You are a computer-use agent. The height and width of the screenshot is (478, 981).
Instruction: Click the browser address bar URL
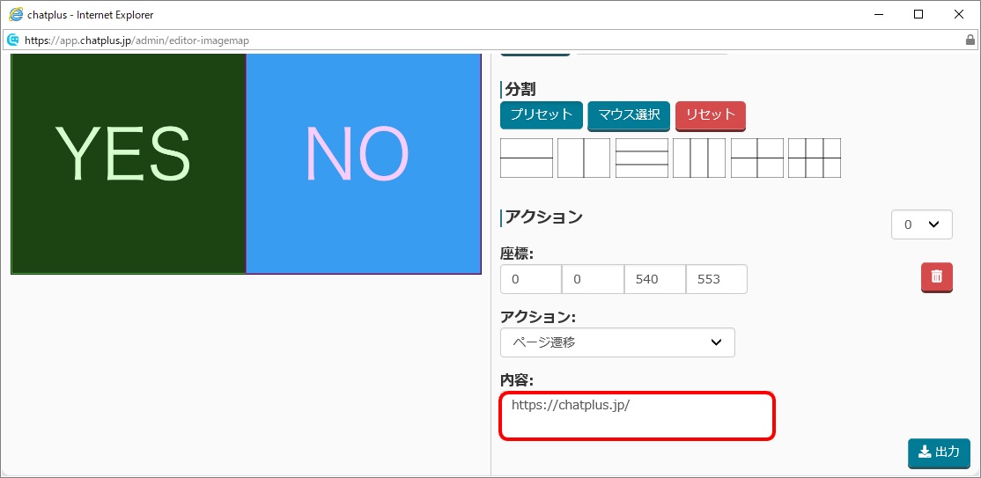[137, 40]
